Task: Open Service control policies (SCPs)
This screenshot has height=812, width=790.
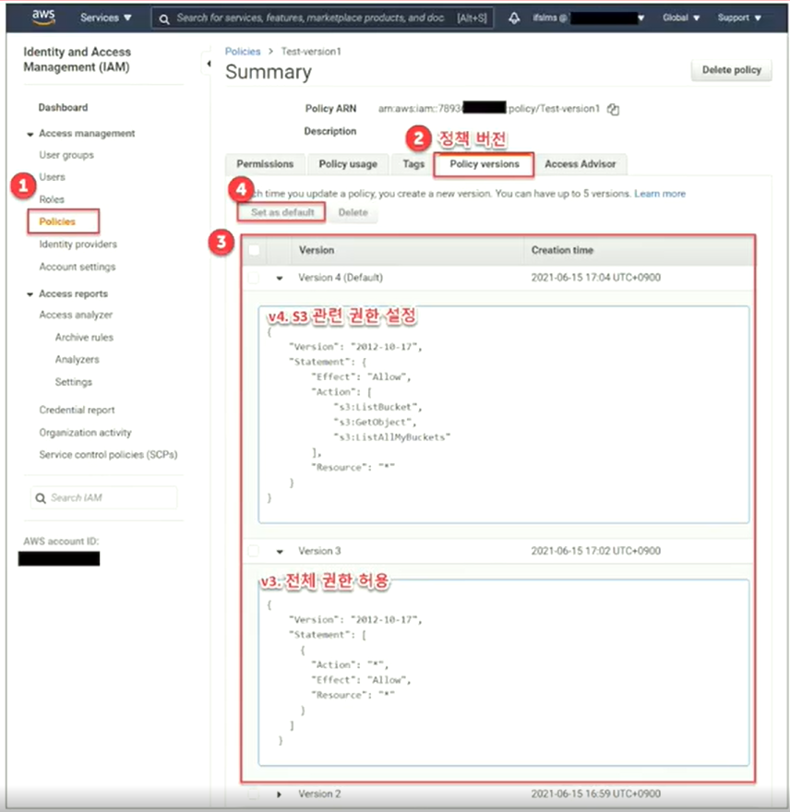Action: tap(108, 455)
